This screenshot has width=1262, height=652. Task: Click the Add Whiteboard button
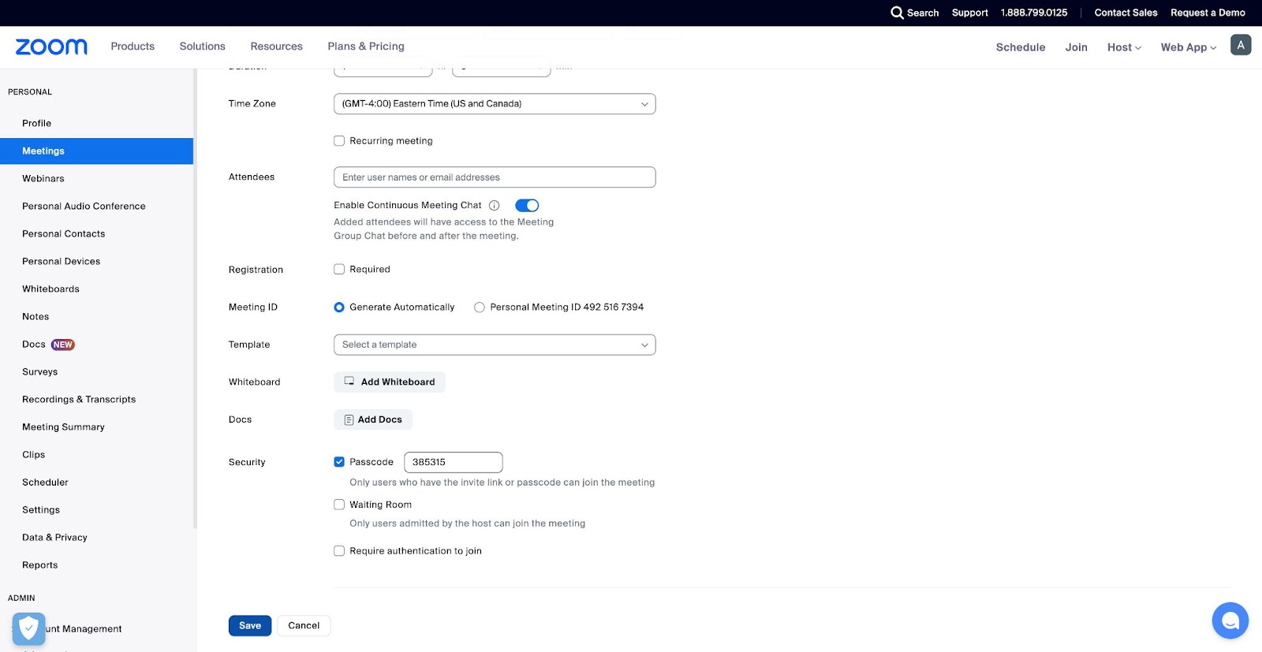[x=390, y=382]
